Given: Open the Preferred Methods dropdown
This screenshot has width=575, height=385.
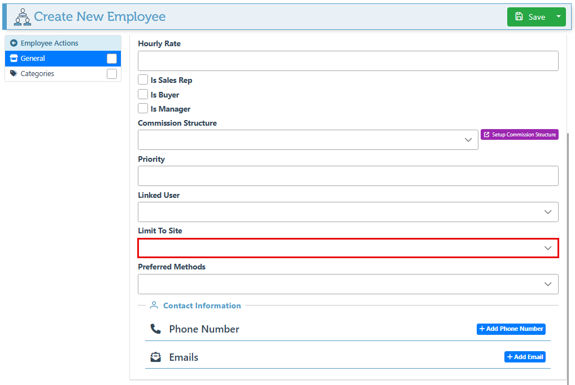Looking at the screenshot, I should (x=348, y=284).
